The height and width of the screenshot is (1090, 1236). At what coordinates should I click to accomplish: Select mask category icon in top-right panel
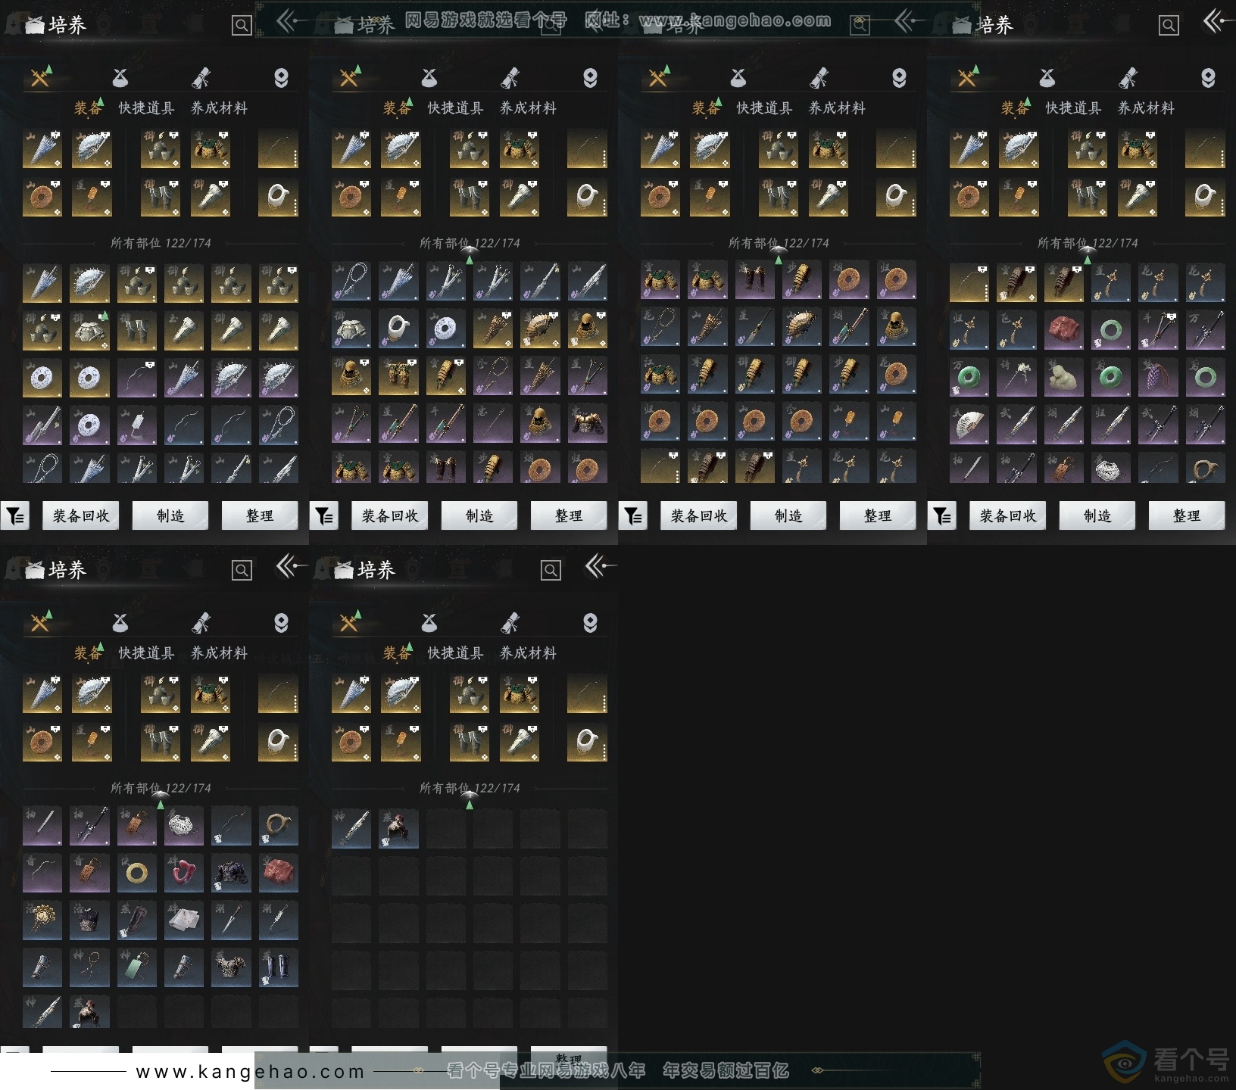point(1208,78)
